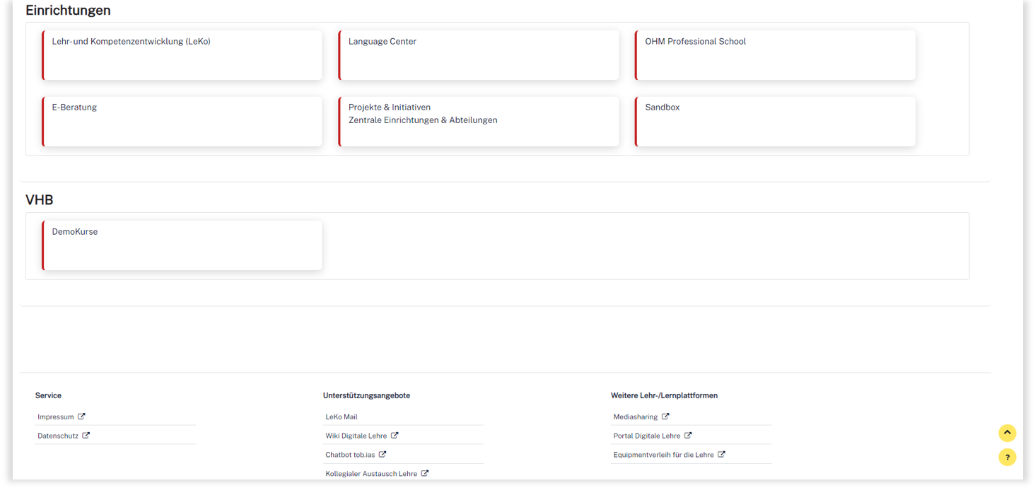Click the Impressum footer link
1033x500 pixels.
pyautogui.click(x=56, y=417)
